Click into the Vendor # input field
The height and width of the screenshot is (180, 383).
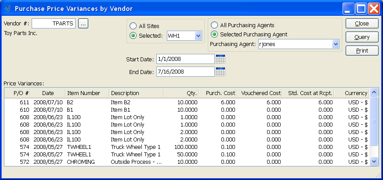(x=54, y=24)
